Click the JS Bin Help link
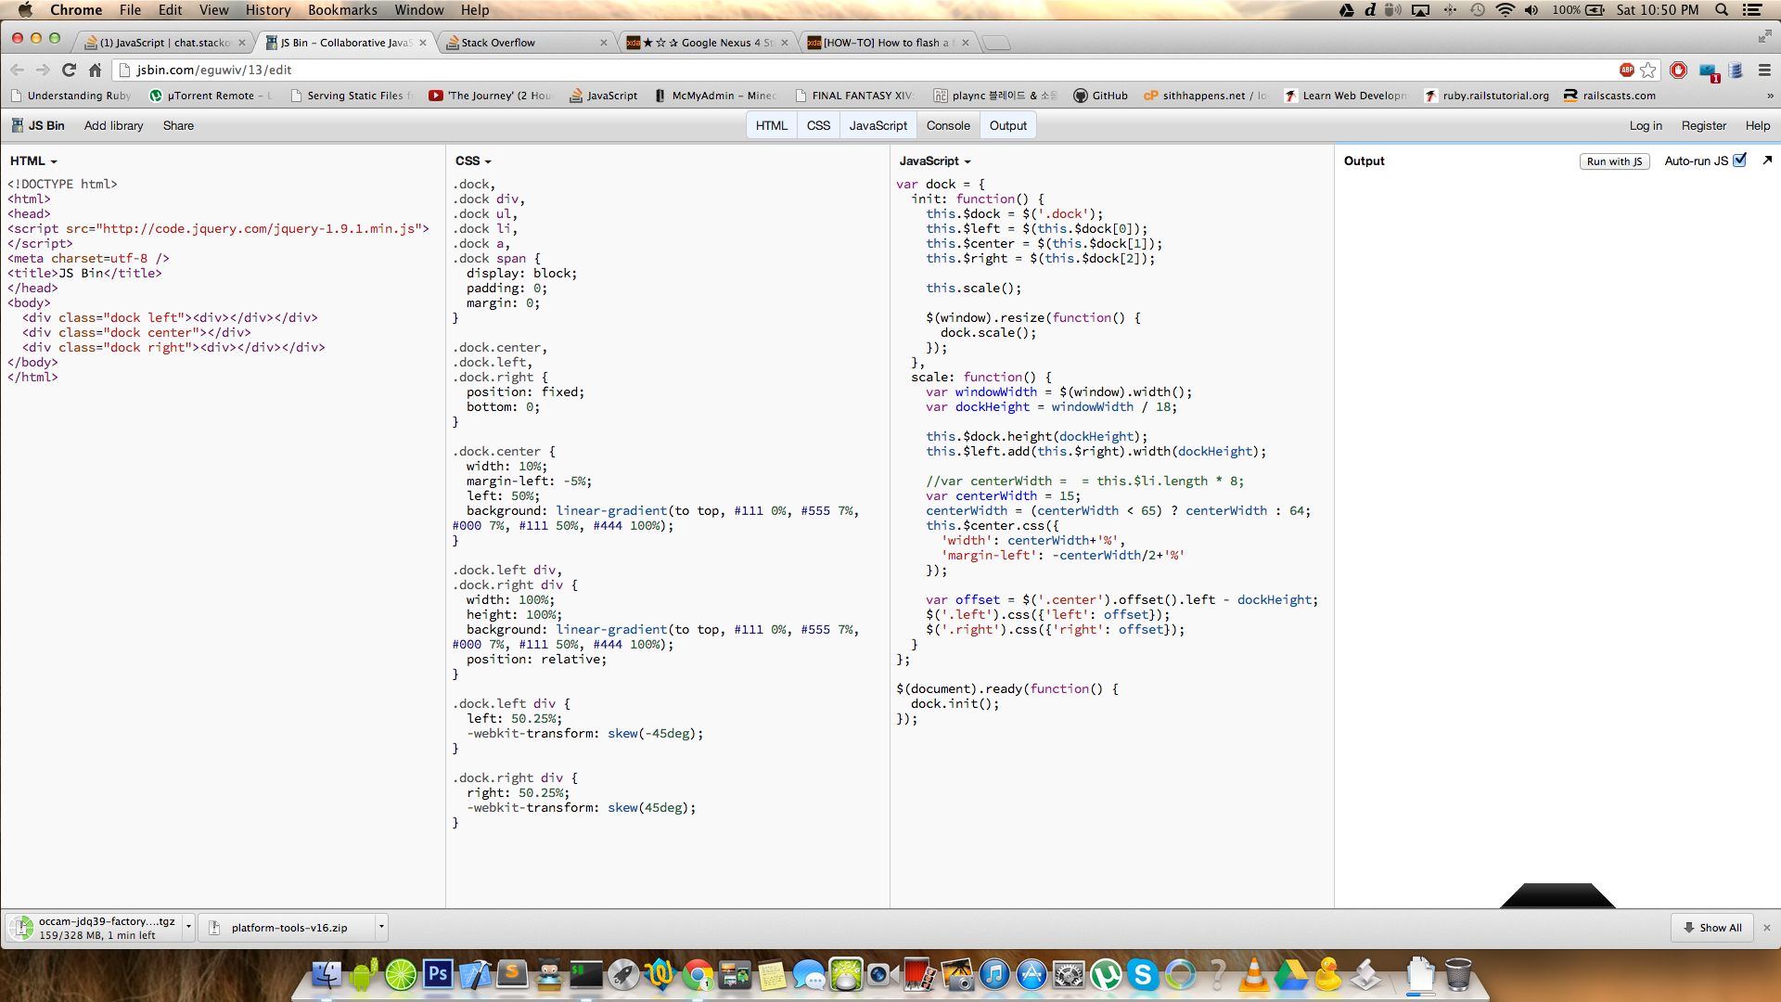The image size is (1781, 1002). pos(1758,125)
